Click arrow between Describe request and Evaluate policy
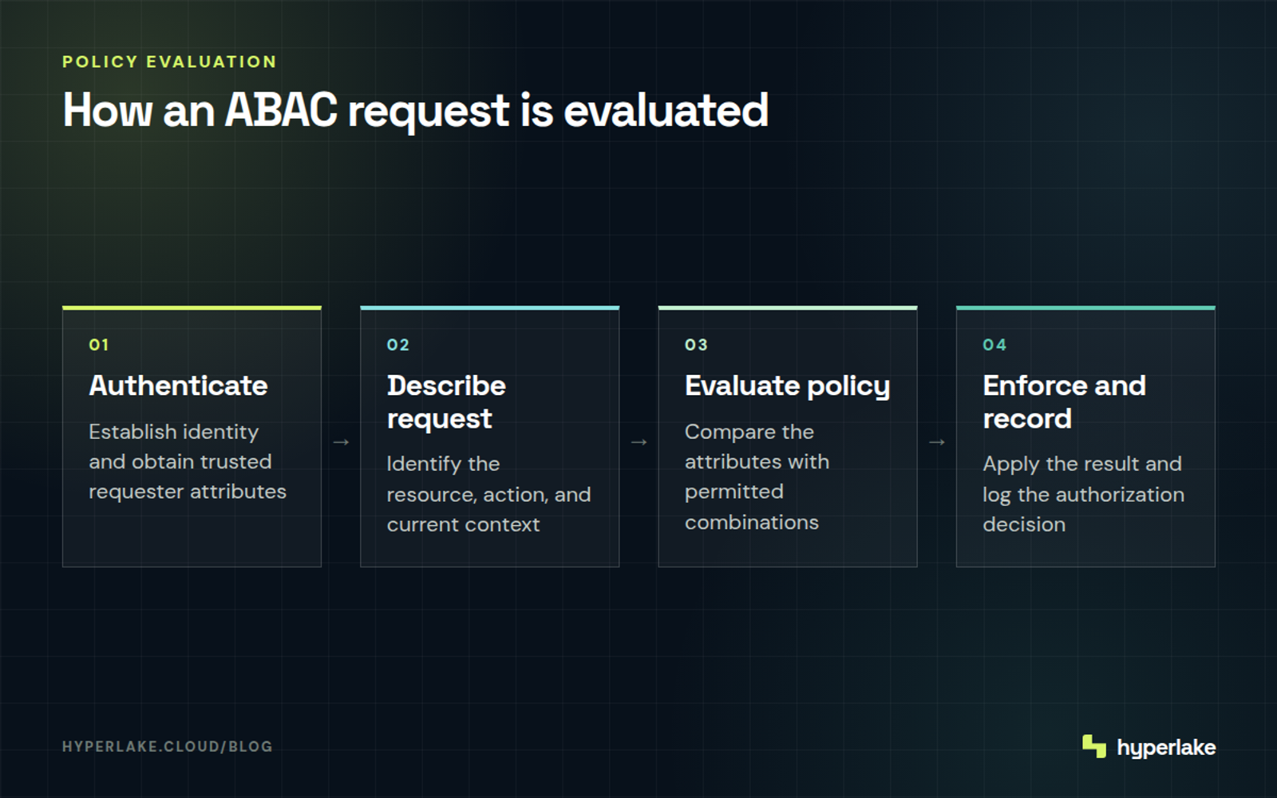1277x798 pixels. [x=638, y=442]
